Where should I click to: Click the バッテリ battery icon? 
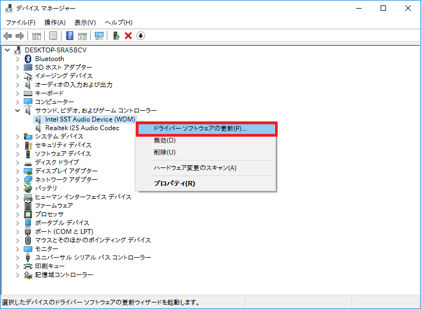click(28, 188)
